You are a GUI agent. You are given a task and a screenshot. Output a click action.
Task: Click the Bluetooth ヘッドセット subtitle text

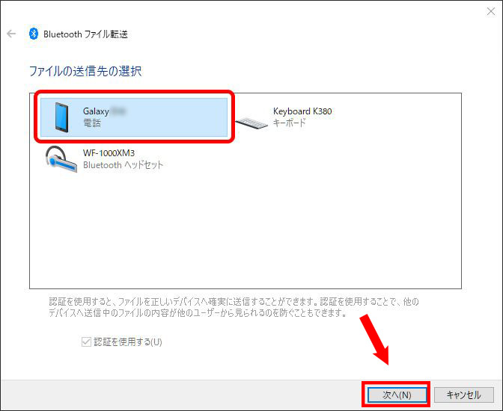point(123,165)
